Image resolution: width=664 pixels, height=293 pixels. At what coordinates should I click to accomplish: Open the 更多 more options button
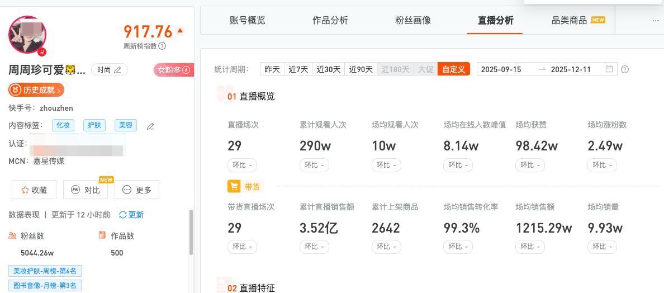click(x=137, y=190)
